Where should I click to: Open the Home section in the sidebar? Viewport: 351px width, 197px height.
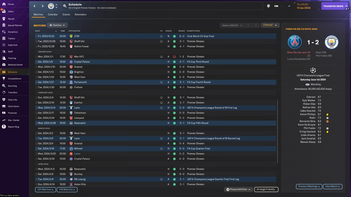[11, 4]
